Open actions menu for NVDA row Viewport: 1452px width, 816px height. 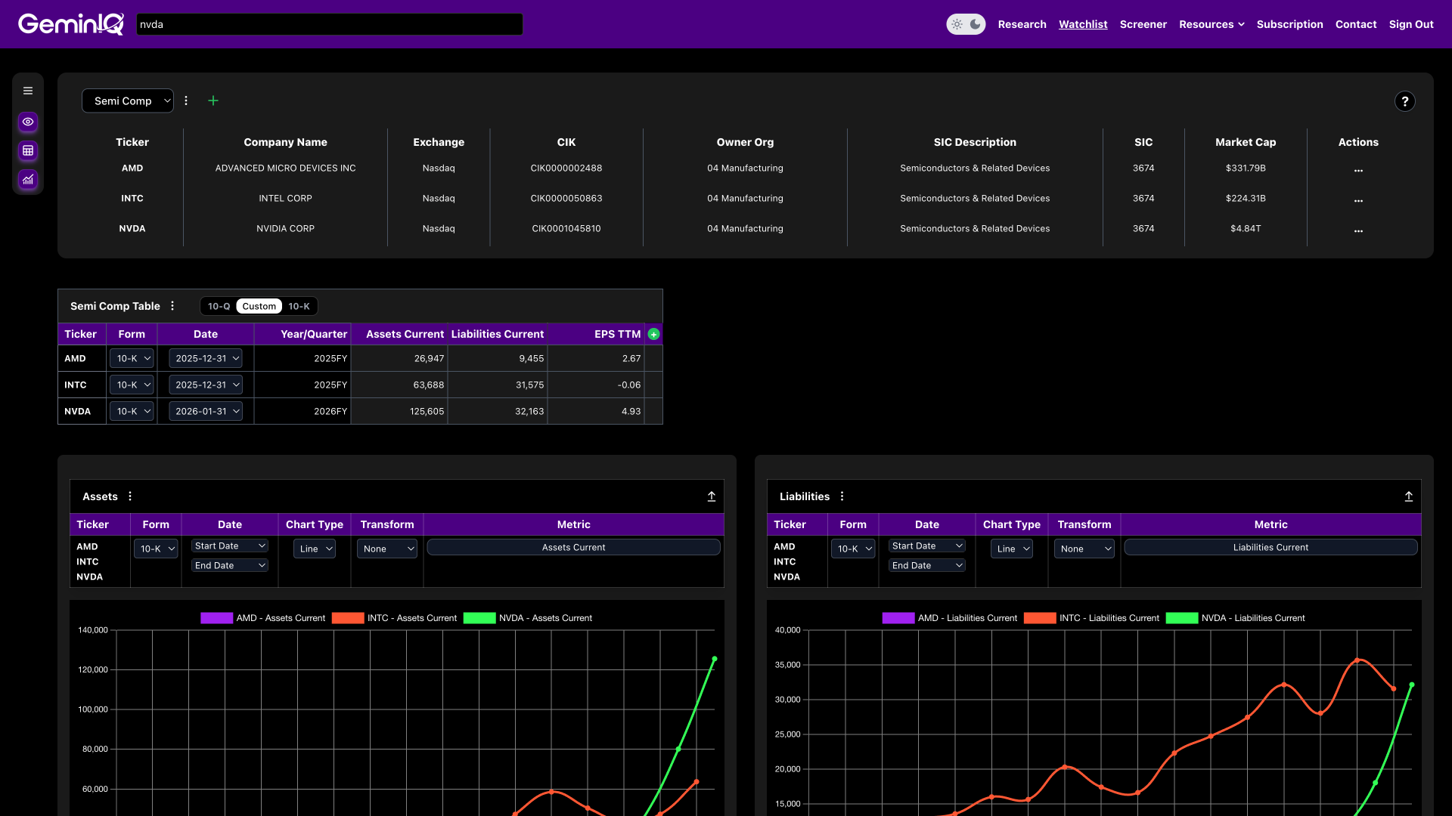[1358, 230]
